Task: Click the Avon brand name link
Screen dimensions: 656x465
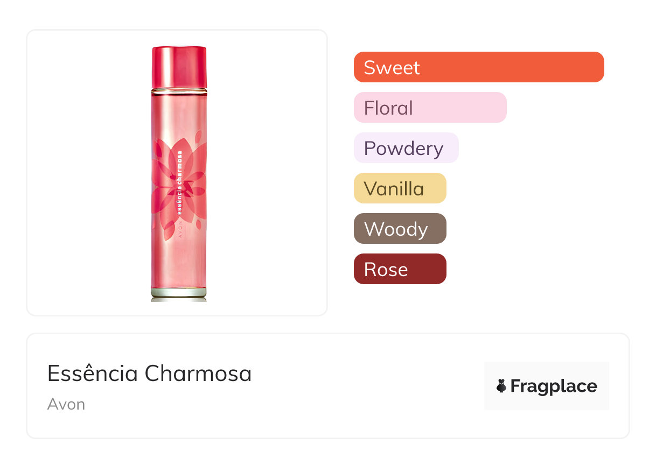Action: [66, 404]
